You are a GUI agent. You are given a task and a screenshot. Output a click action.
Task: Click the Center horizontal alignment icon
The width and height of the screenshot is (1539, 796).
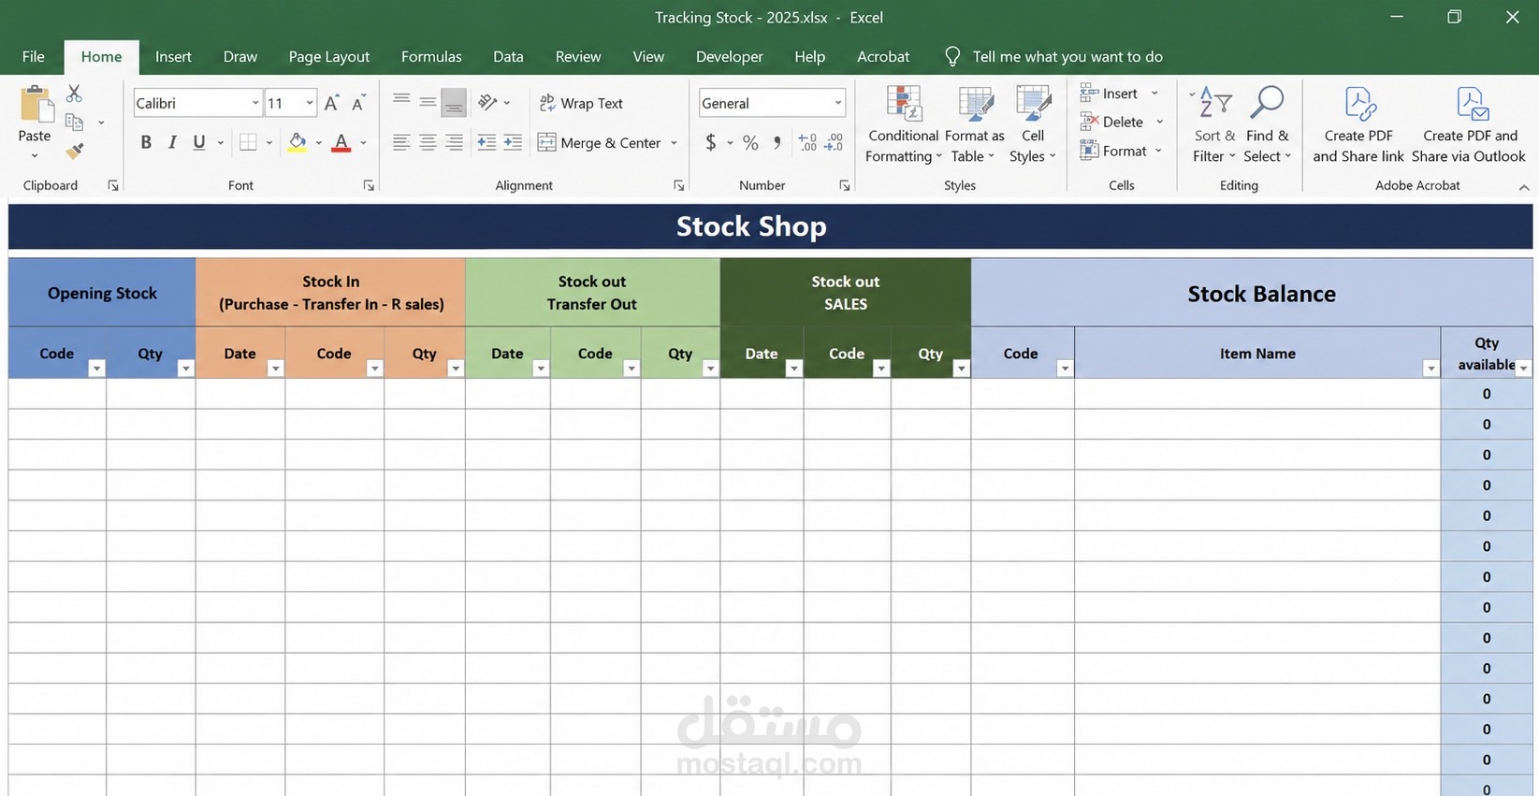(428, 142)
